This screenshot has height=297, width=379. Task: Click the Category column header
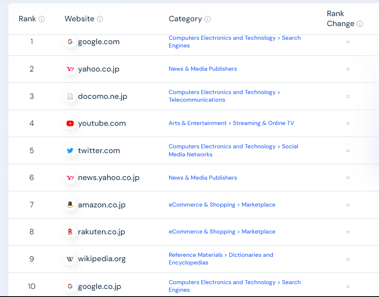[x=185, y=19]
